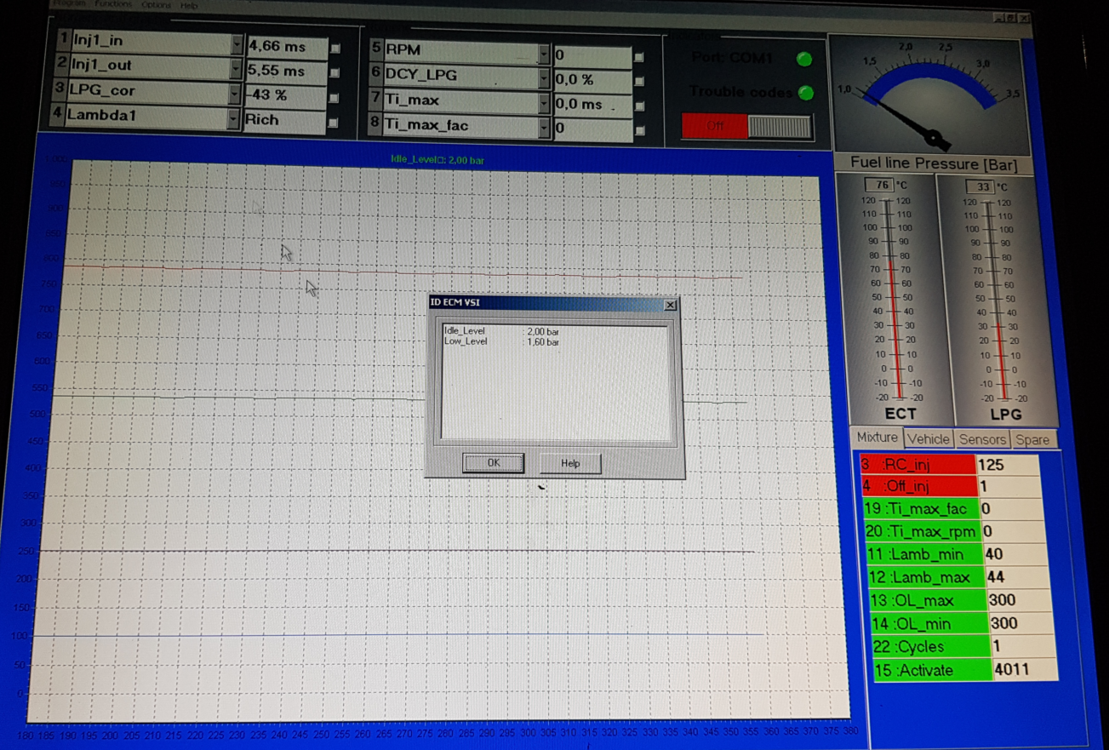Click the green Trouble codes indicator
The width and height of the screenshot is (1109, 750).
point(805,92)
